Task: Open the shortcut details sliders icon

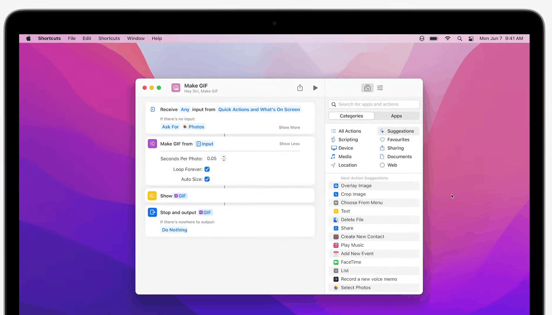Action: click(x=380, y=88)
